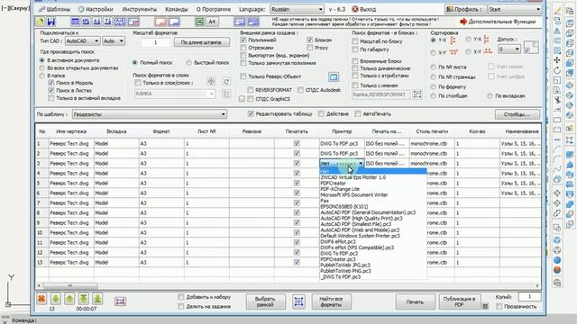Click pink frame icon near timer

pos(120,301)
